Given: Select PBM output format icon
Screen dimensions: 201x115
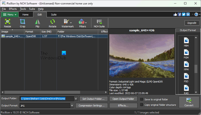Looking at the screenshot, I should tap(186, 40).
